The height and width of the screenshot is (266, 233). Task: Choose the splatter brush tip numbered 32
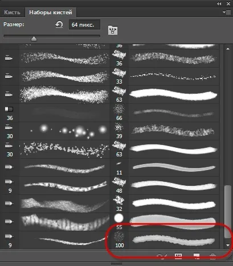pyautogui.click(x=165, y=204)
